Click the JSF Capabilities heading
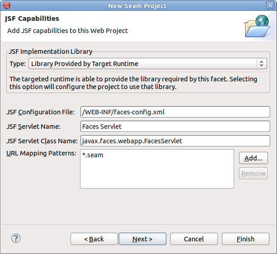The image size is (277, 254). tap(32, 19)
